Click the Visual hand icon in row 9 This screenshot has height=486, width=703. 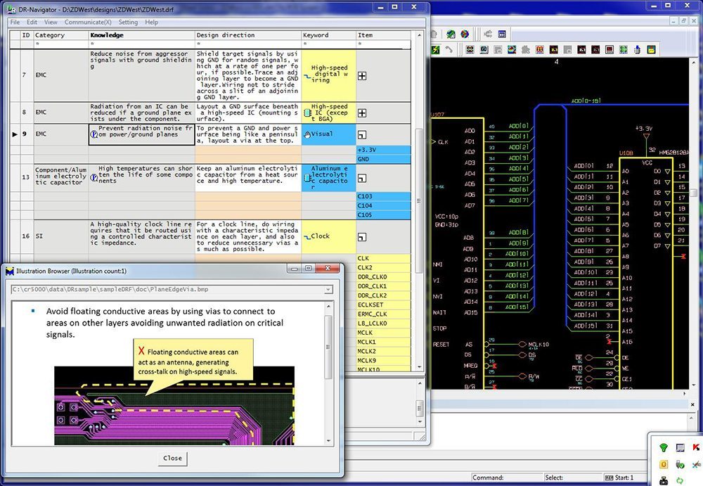pyautogui.click(x=307, y=134)
